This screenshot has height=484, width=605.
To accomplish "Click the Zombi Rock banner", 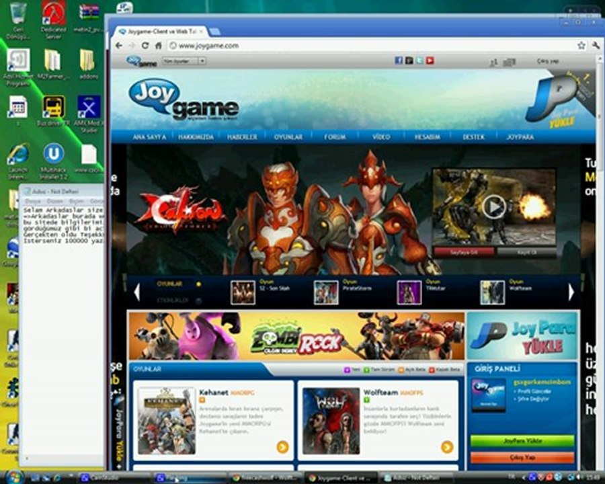I will coord(296,336).
